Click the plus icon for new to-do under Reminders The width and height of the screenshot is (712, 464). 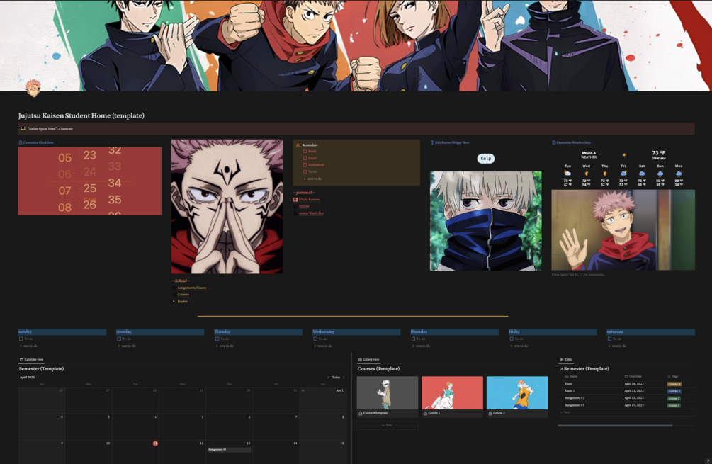[305, 179]
